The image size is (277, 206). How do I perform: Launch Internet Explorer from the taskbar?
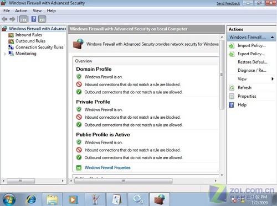(31, 200)
